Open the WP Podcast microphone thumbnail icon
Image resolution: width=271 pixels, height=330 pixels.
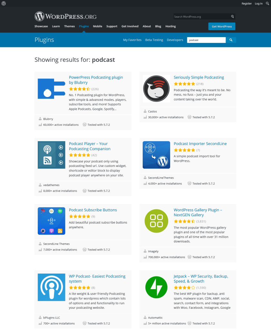51,287
